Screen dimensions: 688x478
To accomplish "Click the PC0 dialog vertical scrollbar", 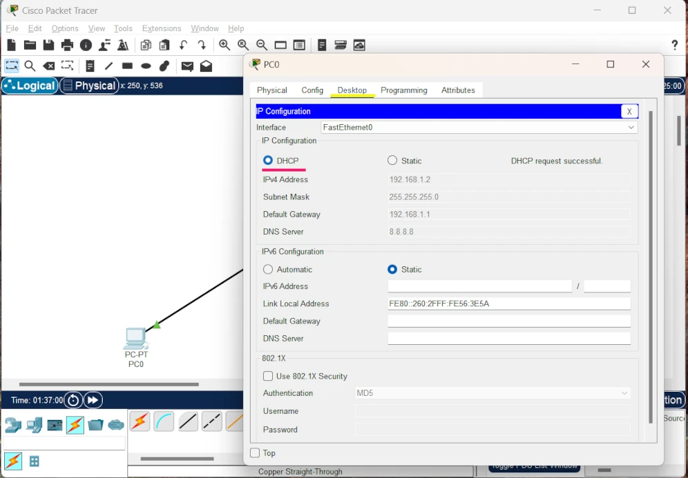I will click(x=651, y=267).
